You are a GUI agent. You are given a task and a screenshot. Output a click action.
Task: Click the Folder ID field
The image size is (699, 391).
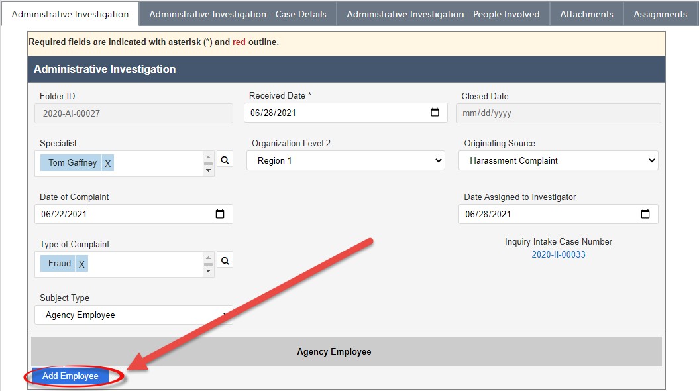point(134,113)
